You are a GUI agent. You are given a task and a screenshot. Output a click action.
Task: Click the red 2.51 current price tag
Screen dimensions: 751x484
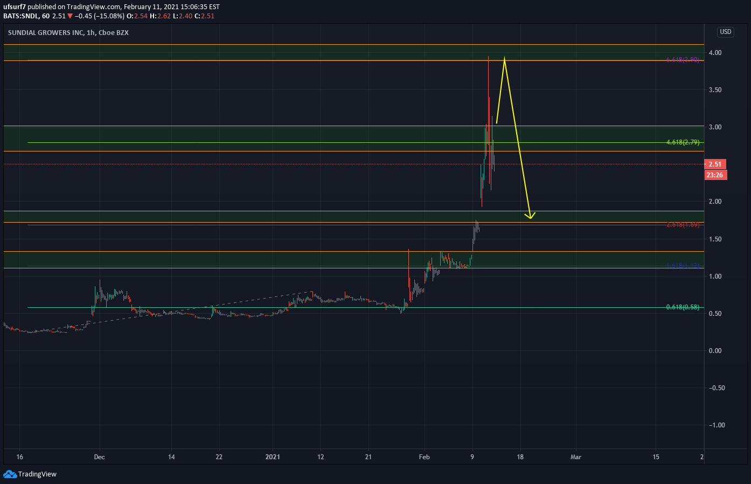tap(715, 164)
